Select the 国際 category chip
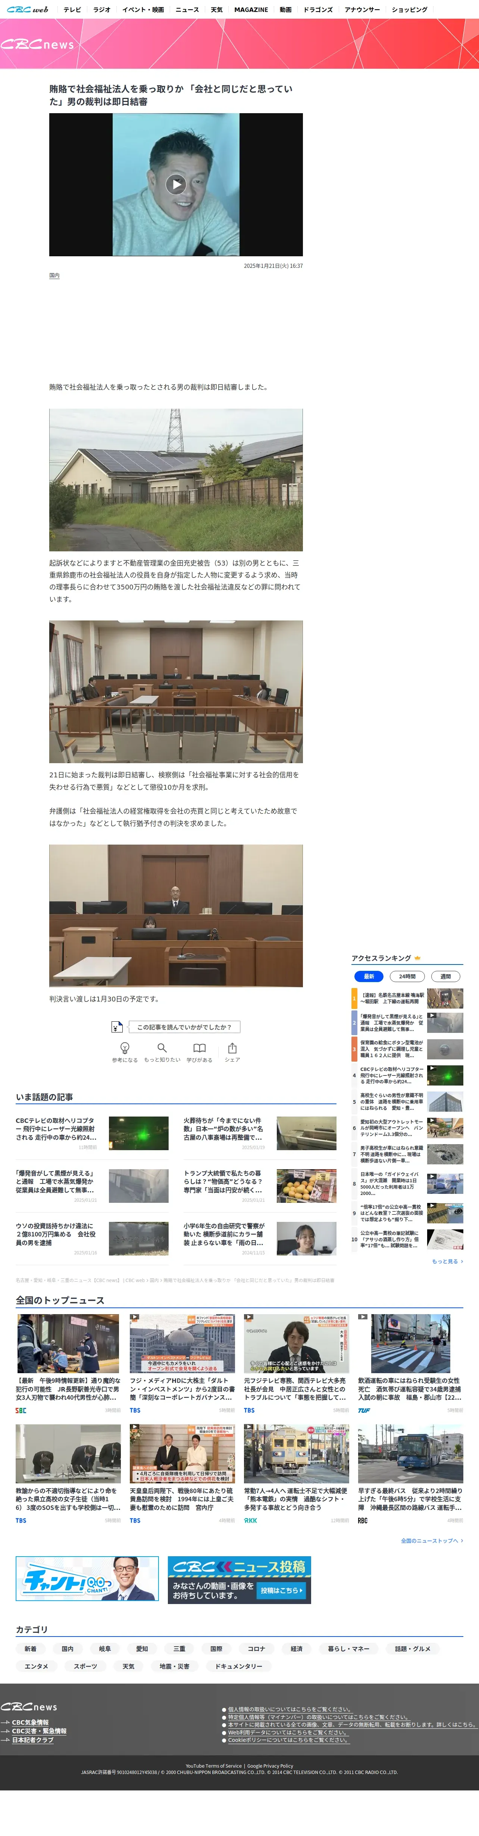 pos(216,1648)
